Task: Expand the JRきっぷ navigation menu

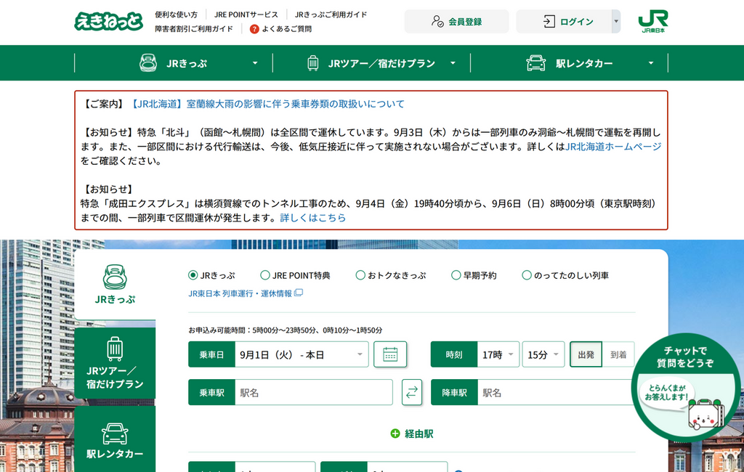Action: pyautogui.click(x=255, y=63)
